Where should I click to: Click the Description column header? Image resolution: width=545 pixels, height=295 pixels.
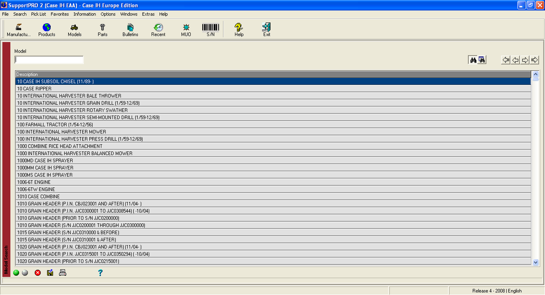click(x=273, y=74)
